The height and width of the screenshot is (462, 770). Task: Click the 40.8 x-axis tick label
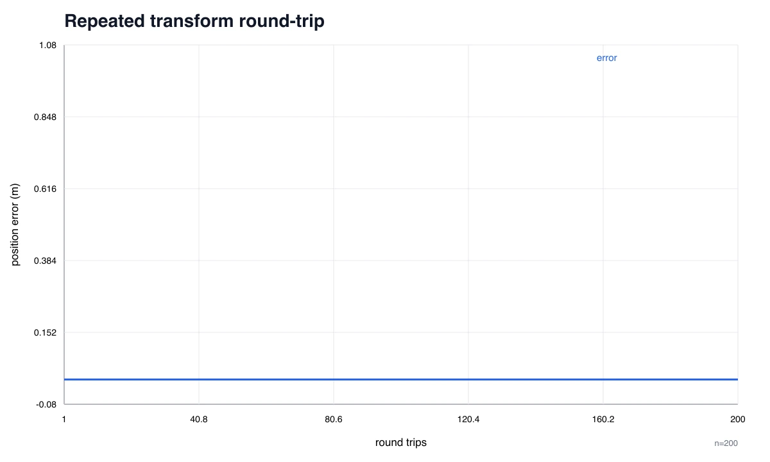coord(199,419)
